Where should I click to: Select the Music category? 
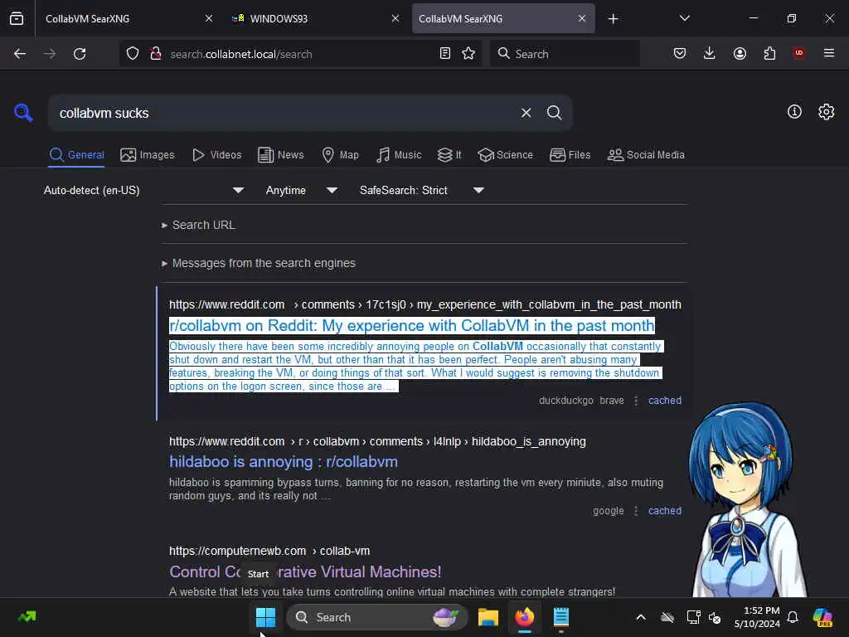[x=399, y=155]
